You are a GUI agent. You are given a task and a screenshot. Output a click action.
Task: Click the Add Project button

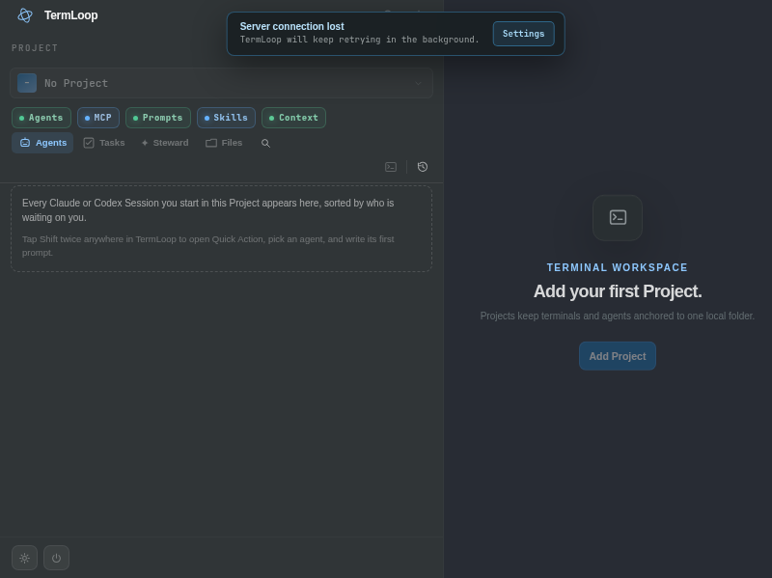click(618, 356)
